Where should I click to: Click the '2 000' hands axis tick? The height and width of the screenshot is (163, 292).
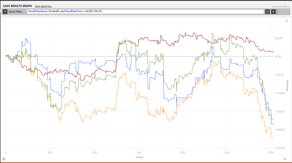tap(182, 153)
